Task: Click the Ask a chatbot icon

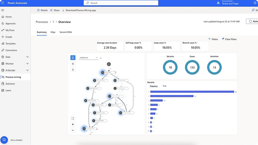Action: coord(4,140)
